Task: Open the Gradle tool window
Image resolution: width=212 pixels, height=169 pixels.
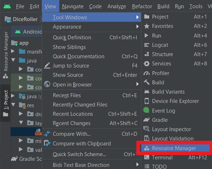Action: coord(176,120)
